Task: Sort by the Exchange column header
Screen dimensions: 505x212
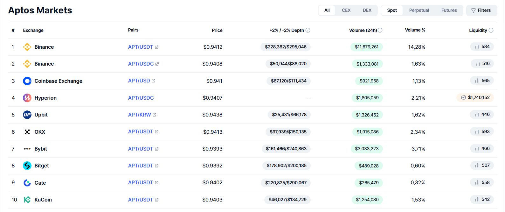Action: click(x=33, y=30)
